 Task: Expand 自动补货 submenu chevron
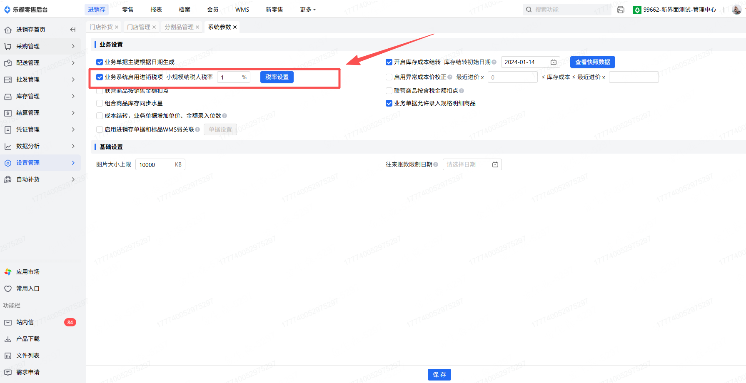[73, 179]
